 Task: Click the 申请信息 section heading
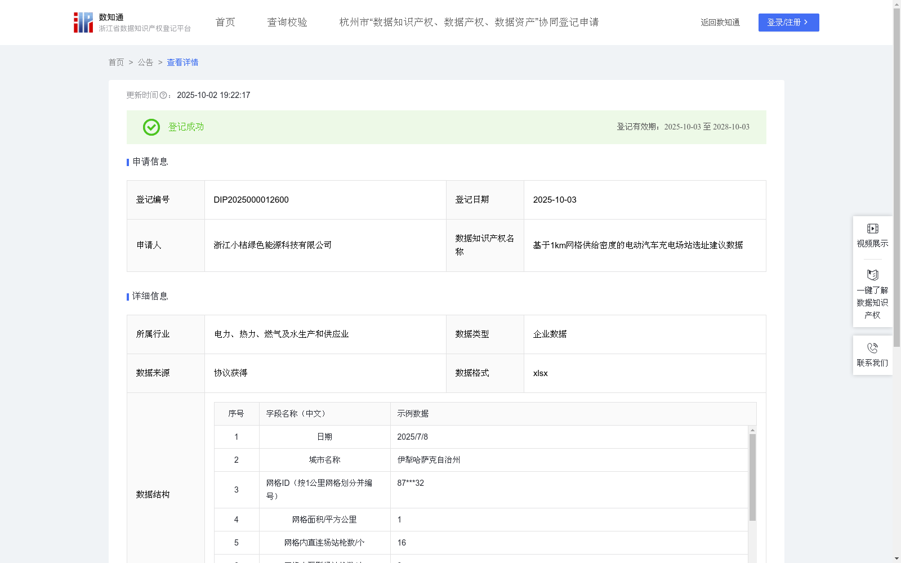coord(150,162)
